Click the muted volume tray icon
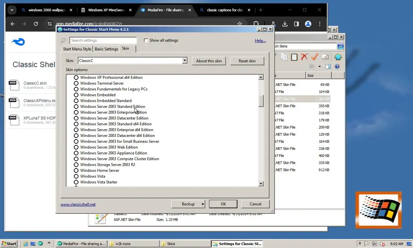This screenshot has height=248, width=413. [x=382, y=244]
